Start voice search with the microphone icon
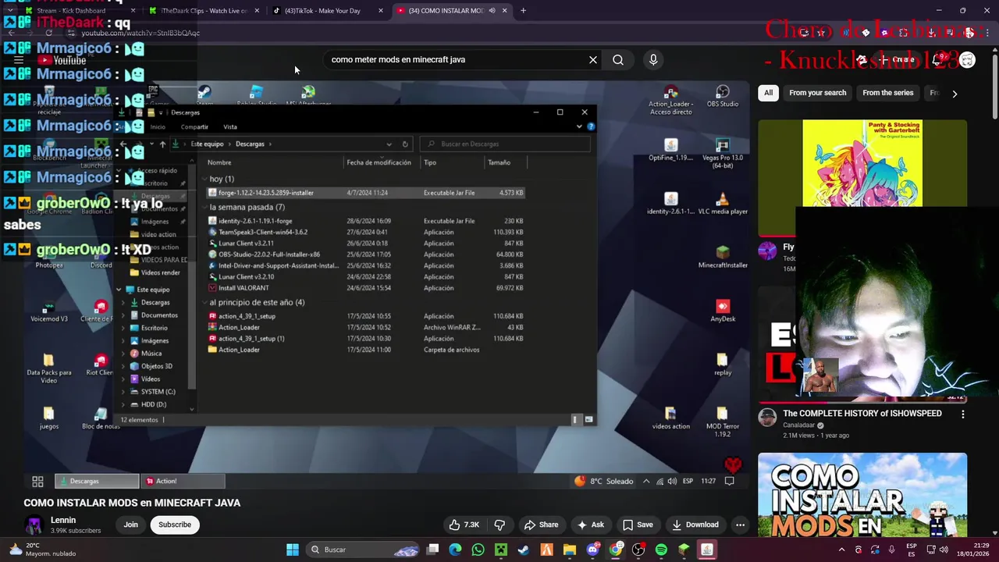Image resolution: width=999 pixels, height=562 pixels. pyautogui.click(x=653, y=59)
